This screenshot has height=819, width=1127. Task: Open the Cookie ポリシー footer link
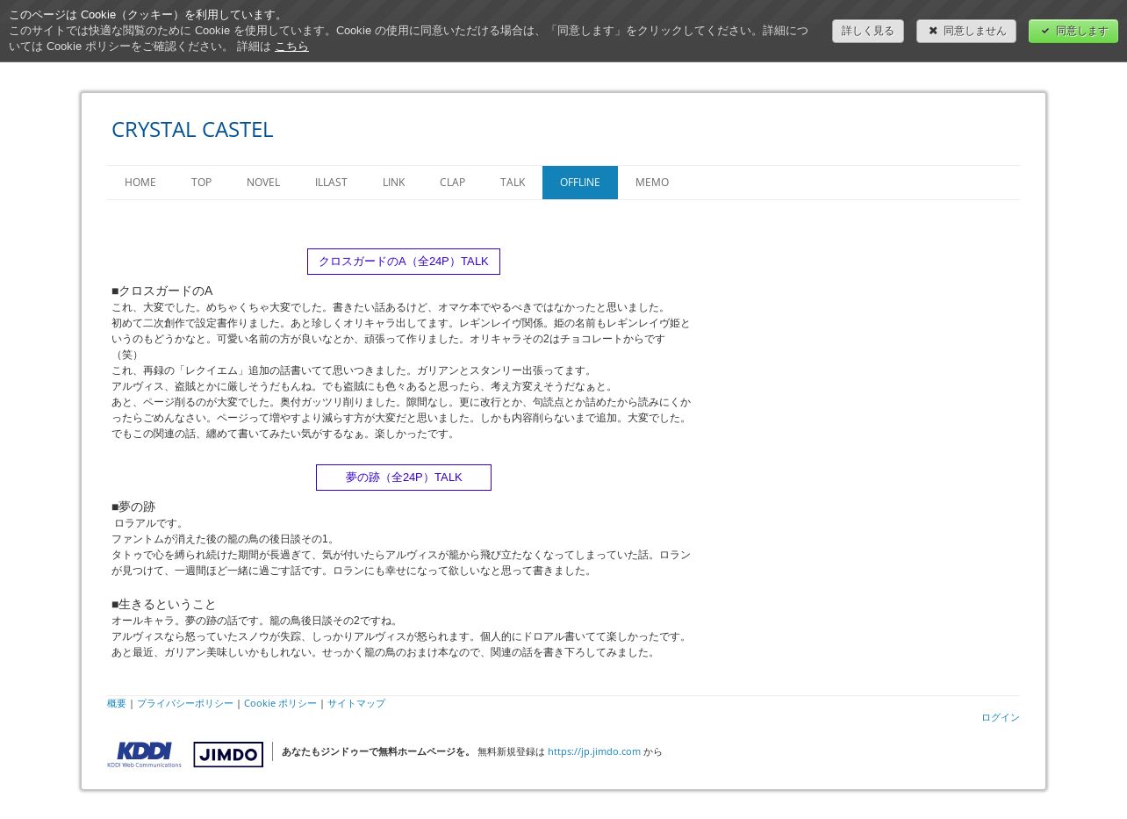(280, 703)
